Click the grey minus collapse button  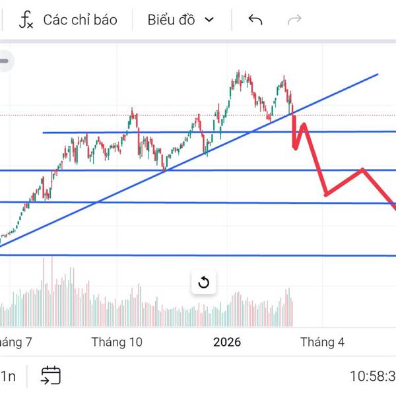point(5,61)
